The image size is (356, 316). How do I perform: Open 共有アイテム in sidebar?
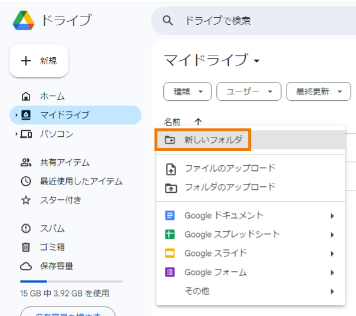point(75,163)
